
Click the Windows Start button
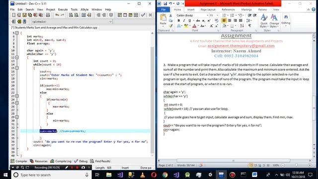click(x=5, y=175)
